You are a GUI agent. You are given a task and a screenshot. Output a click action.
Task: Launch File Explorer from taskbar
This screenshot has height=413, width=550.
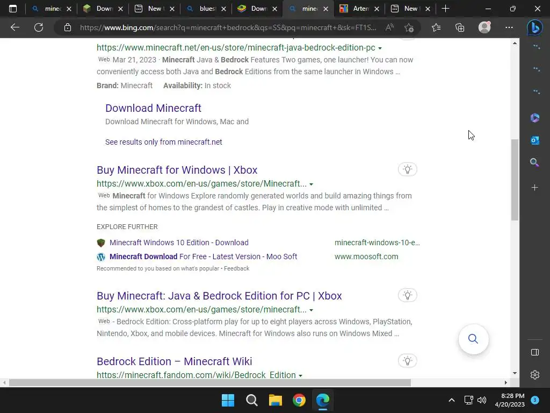(x=276, y=400)
